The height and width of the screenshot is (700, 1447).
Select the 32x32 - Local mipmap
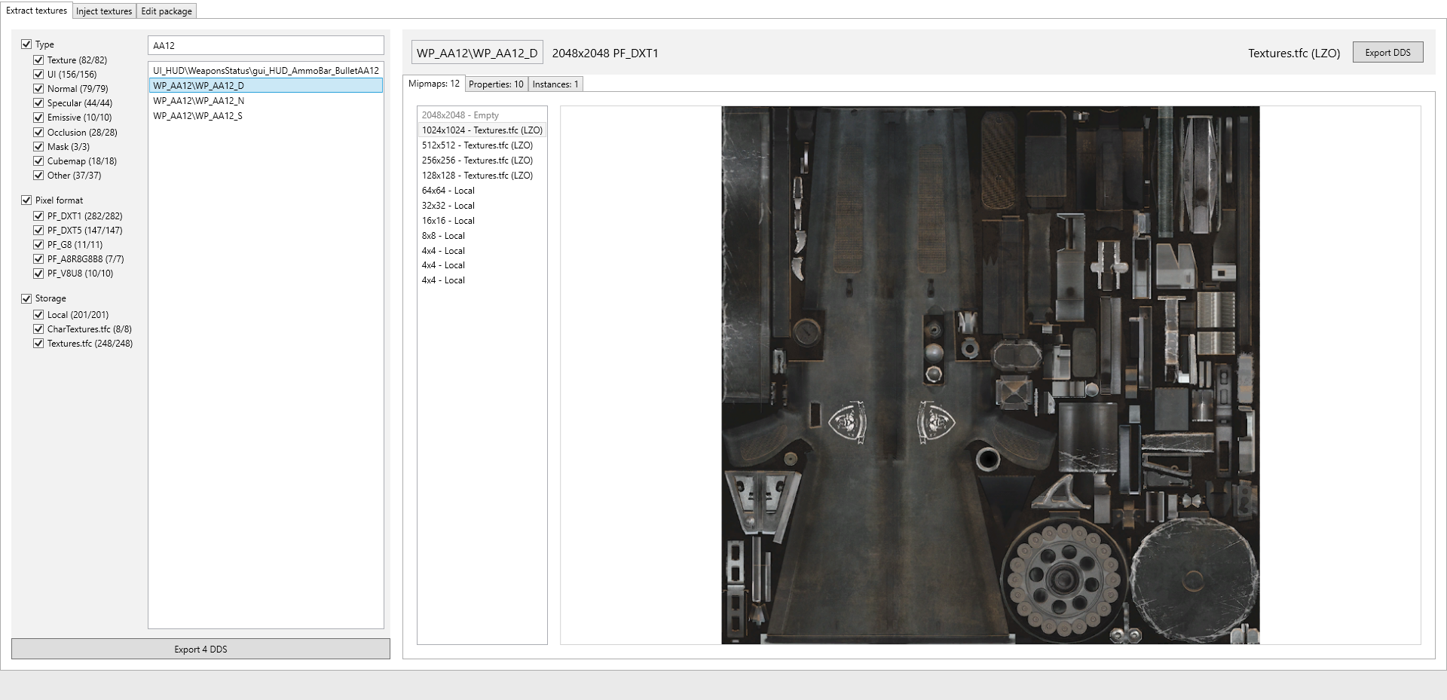click(482, 206)
